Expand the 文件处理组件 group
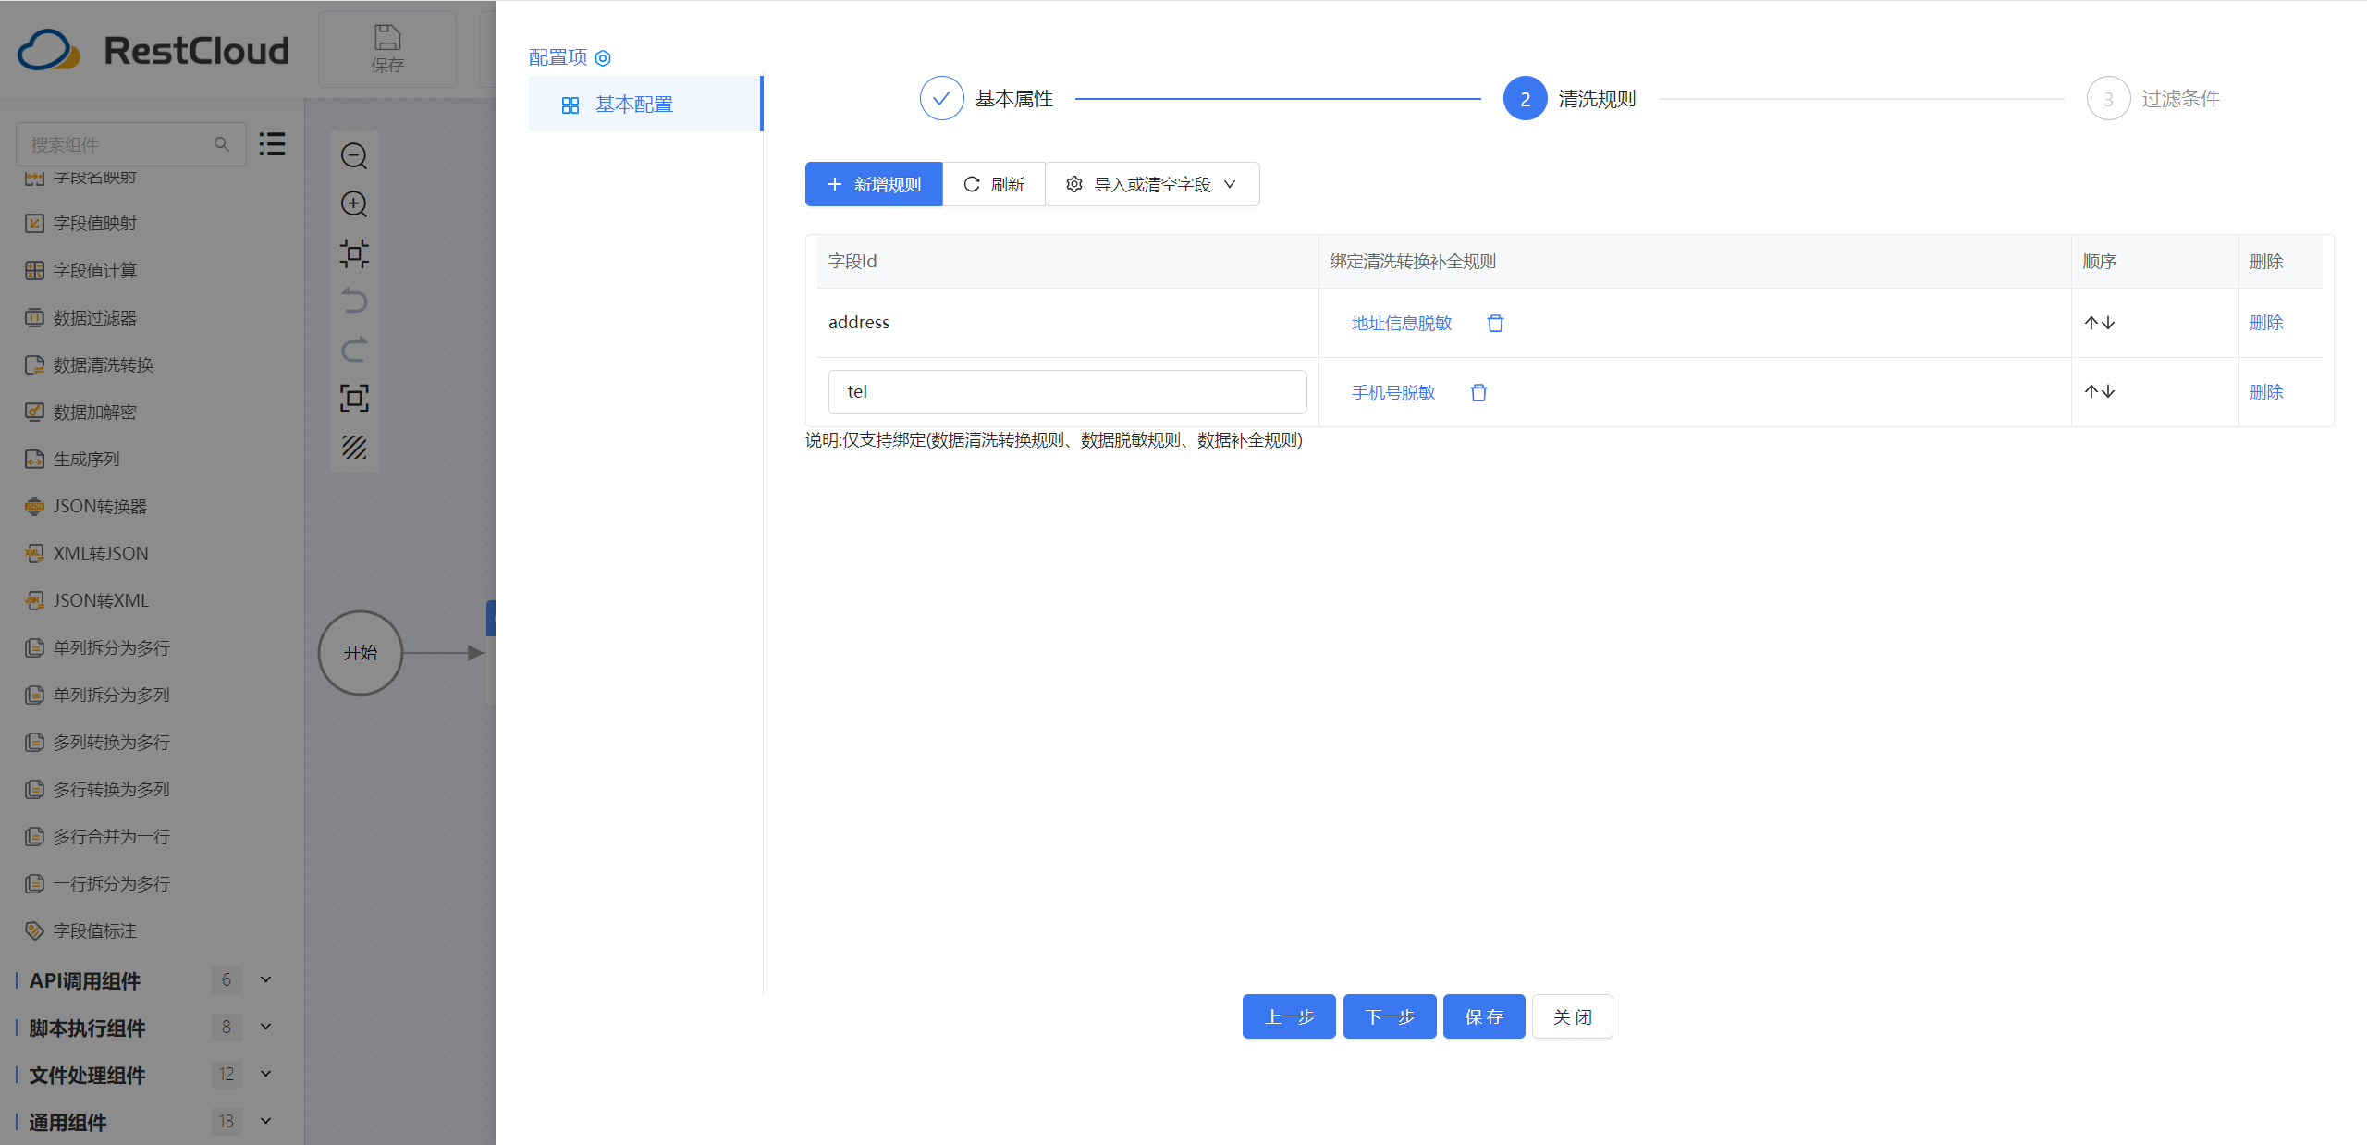The height and width of the screenshot is (1145, 2367). tap(265, 1074)
